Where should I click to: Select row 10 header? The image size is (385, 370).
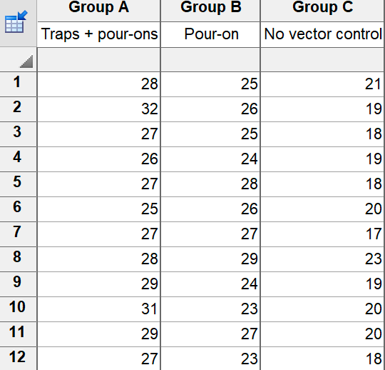[18, 309]
